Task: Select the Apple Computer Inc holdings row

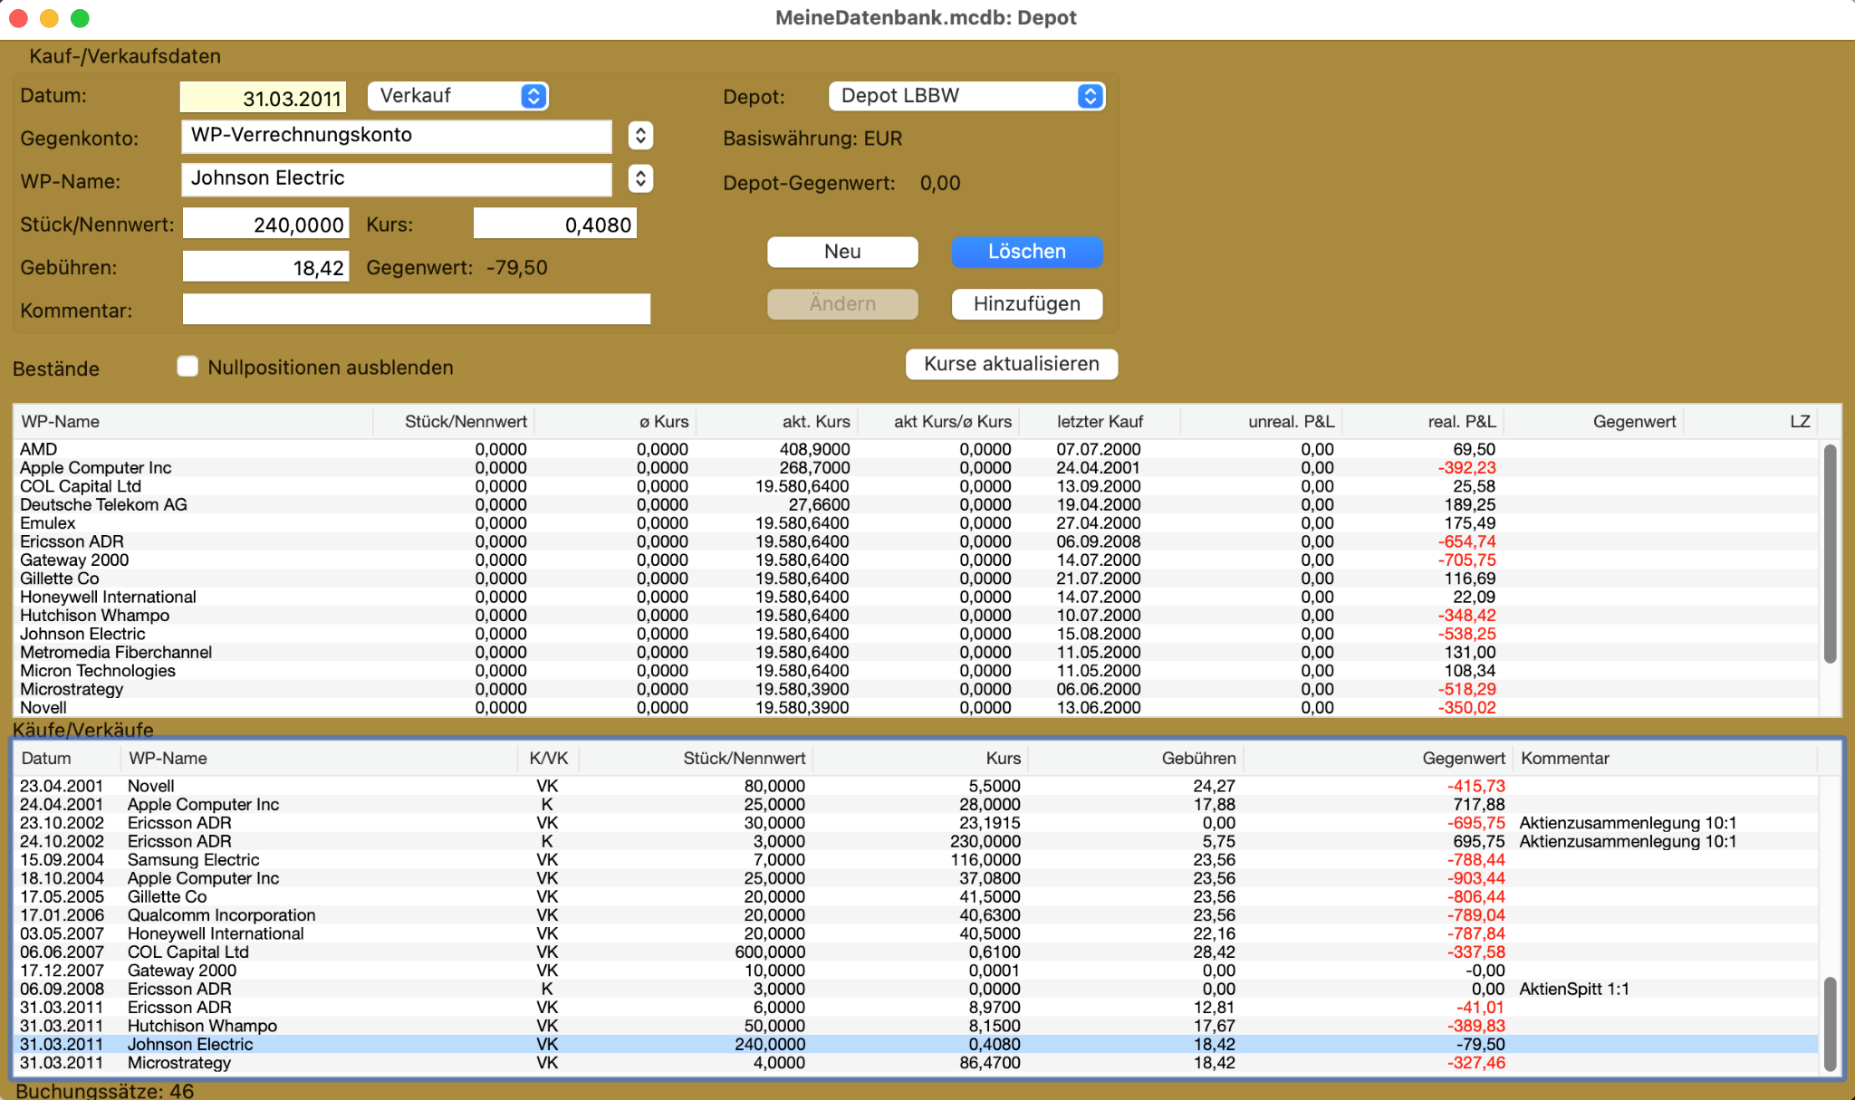Action: point(915,468)
